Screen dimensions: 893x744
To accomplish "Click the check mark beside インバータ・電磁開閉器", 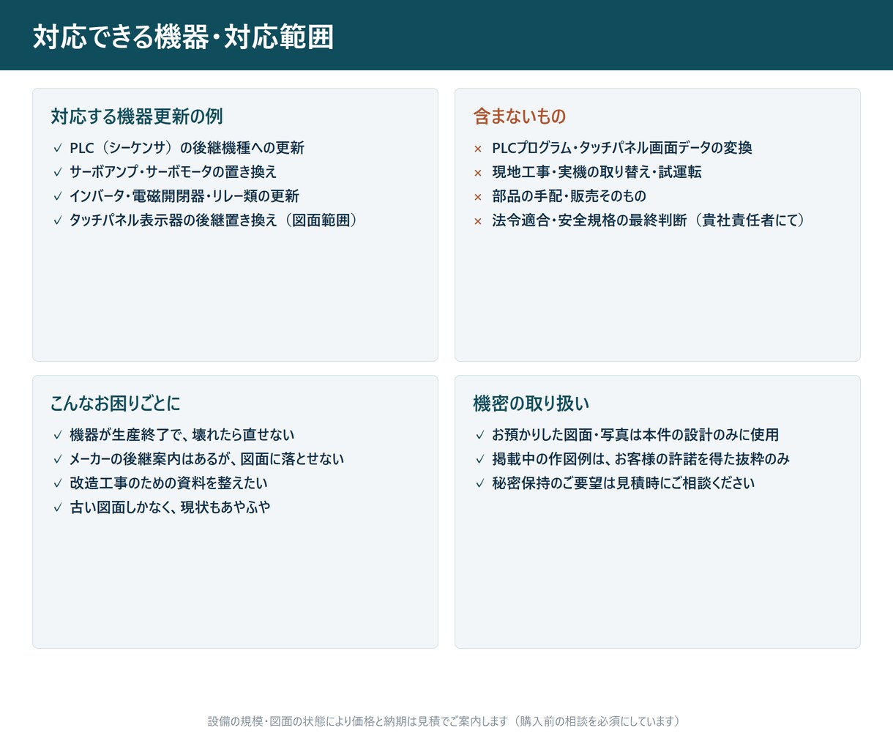I will (58, 196).
